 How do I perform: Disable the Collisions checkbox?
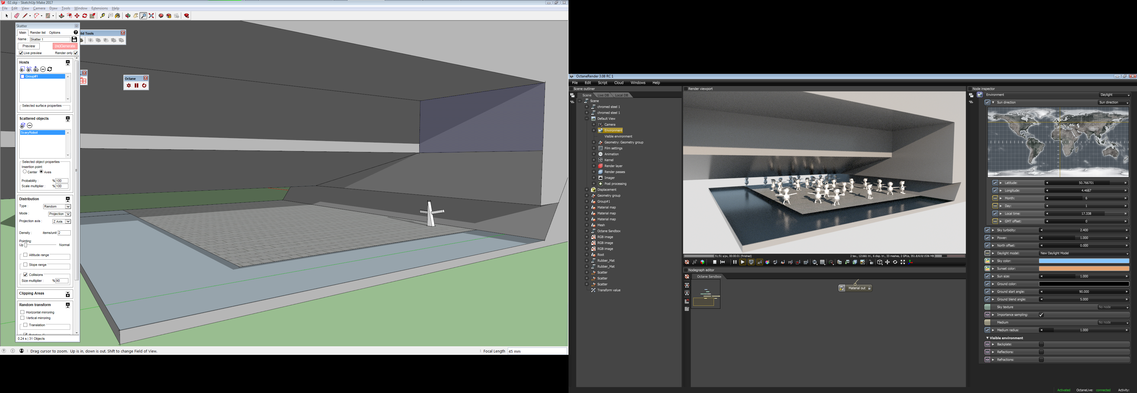(25, 274)
